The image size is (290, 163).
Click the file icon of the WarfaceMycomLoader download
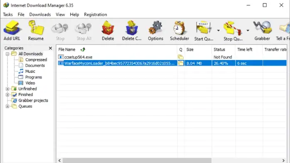[x=61, y=63]
